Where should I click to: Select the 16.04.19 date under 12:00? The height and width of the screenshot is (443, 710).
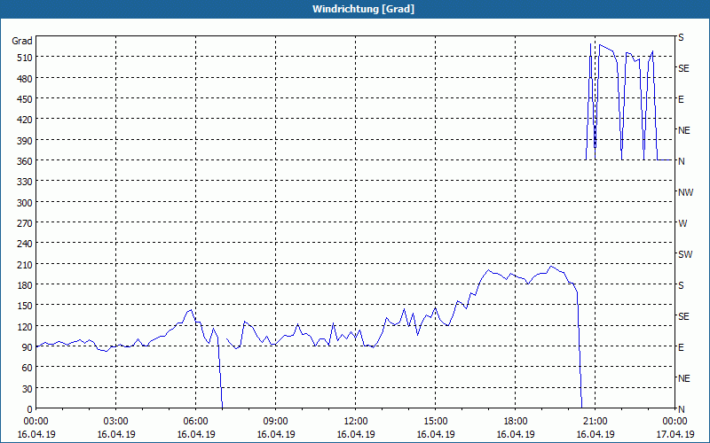[x=356, y=434]
